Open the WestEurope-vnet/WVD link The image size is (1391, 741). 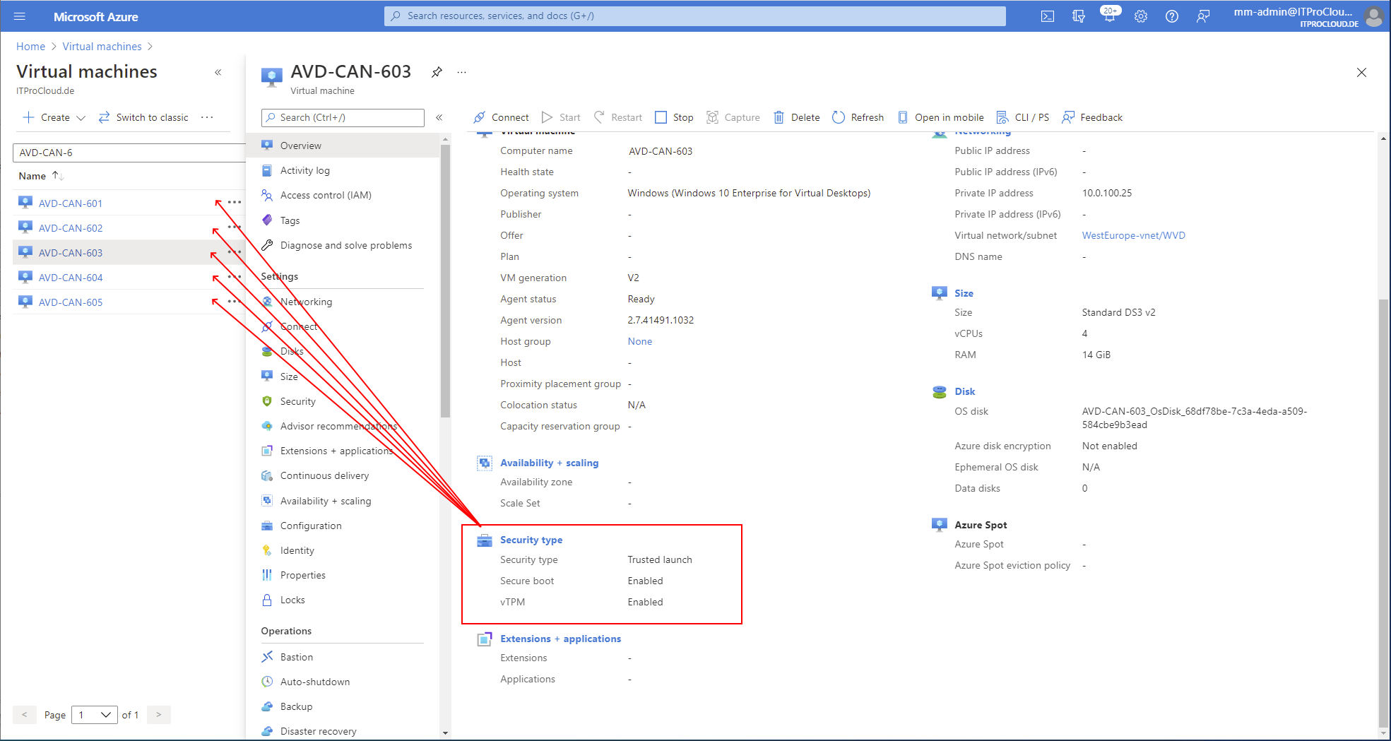tap(1133, 235)
